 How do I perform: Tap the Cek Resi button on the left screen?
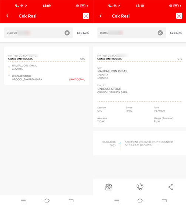[83, 33]
